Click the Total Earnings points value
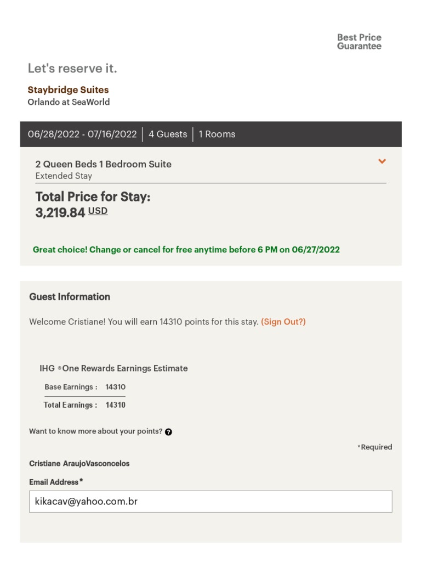The image size is (421, 562). [115, 405]
